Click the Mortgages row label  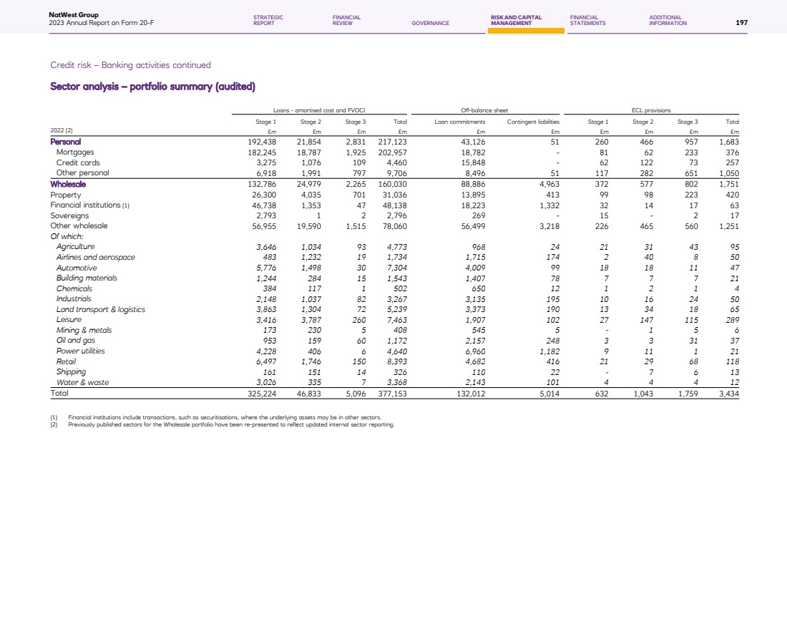click(x=75, y=152)
